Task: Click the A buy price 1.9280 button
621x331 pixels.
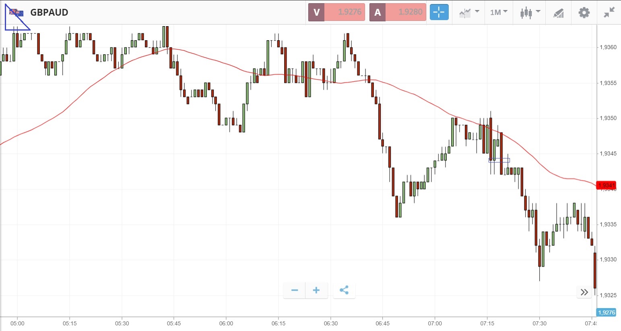Action: 398,12
